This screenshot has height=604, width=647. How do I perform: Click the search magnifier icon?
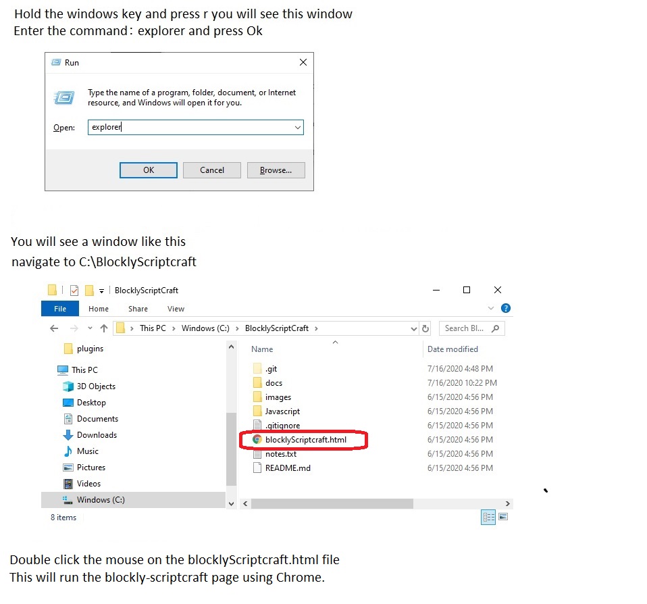click(495, 328)
